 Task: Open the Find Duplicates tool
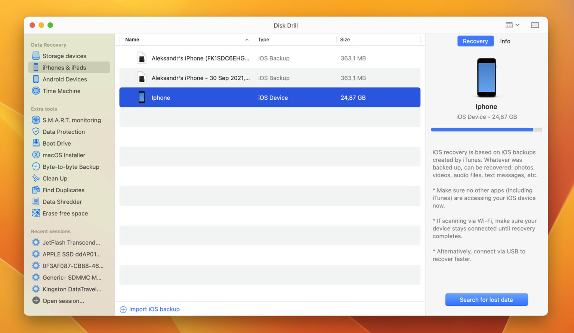click(x=63, y=190)
